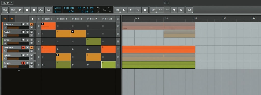Screen dimensions: 261x95
Task: Add an effect track with the return-arrow icon
Action: click(138, 10)
